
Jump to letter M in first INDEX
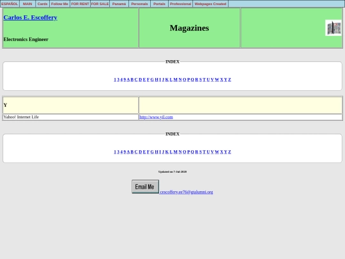point(175,79)
